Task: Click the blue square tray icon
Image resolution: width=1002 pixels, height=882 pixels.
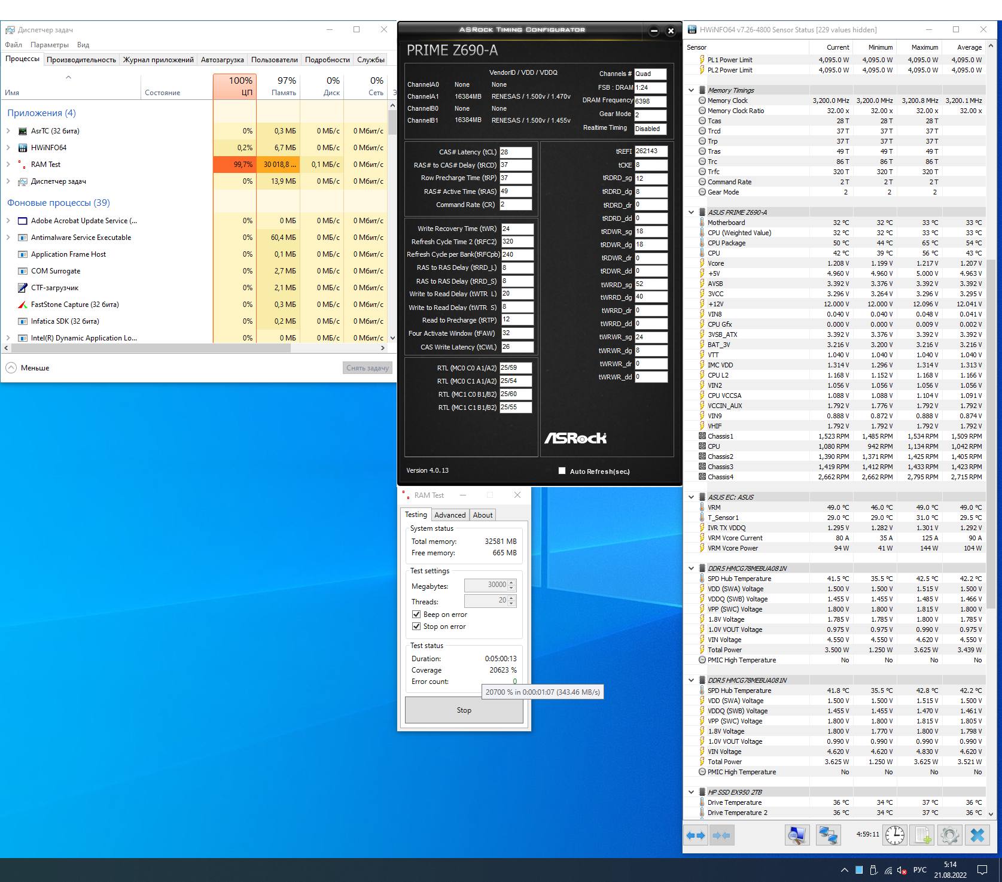Action: [859, 870]
